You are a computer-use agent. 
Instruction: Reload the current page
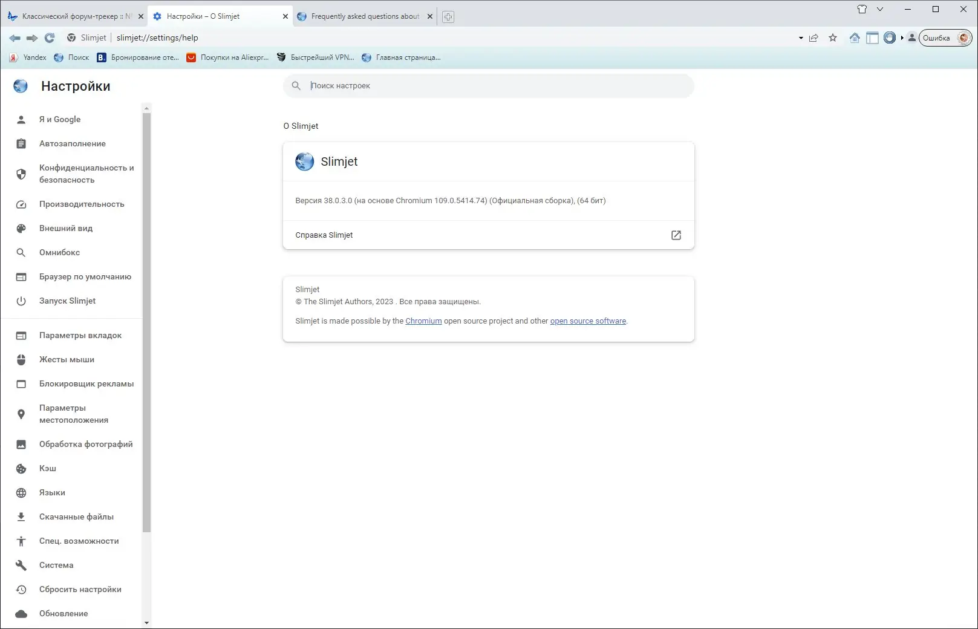click(50, 37)
